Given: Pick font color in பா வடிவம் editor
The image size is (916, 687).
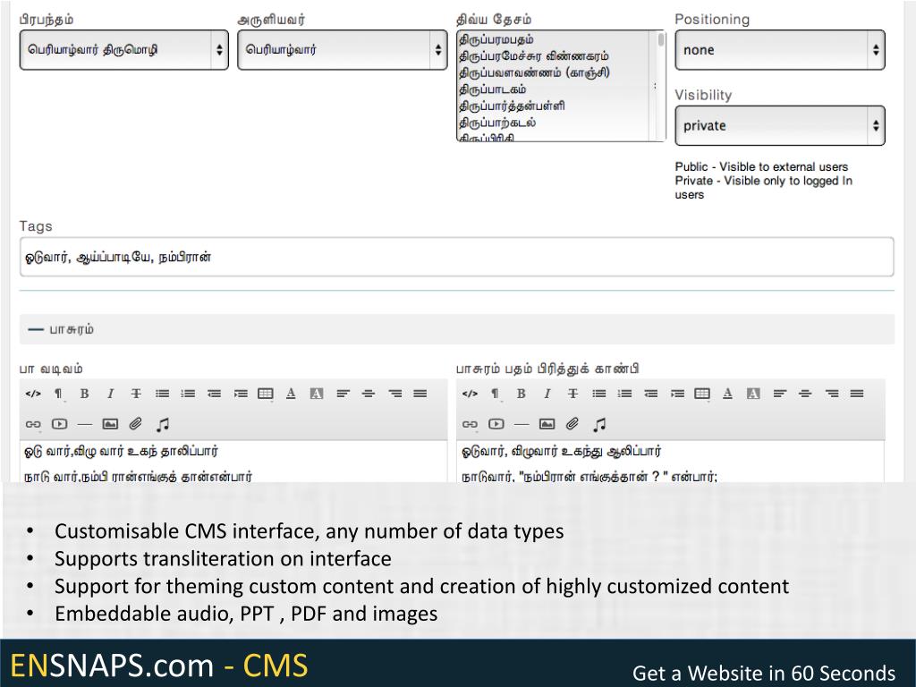Looking at the screenshot, I should pos(291,394).
